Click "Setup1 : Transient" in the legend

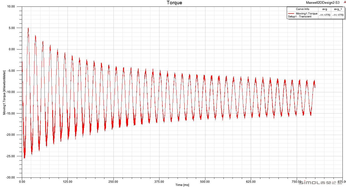pos(300,17)
